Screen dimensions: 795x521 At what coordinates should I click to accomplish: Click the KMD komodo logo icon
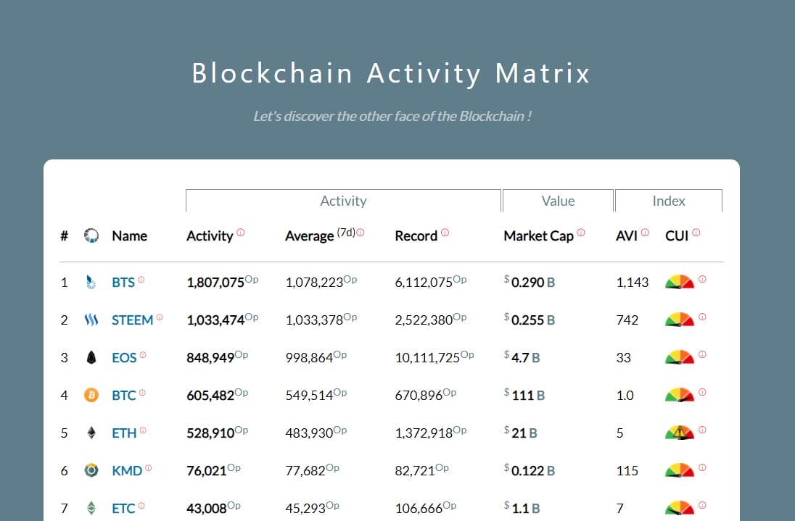point(91,470)
